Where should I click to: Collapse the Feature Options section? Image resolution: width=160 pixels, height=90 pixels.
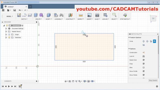click(x=129, y=37)
